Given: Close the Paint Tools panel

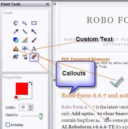Looking at the screenshot, I should 47,4.
